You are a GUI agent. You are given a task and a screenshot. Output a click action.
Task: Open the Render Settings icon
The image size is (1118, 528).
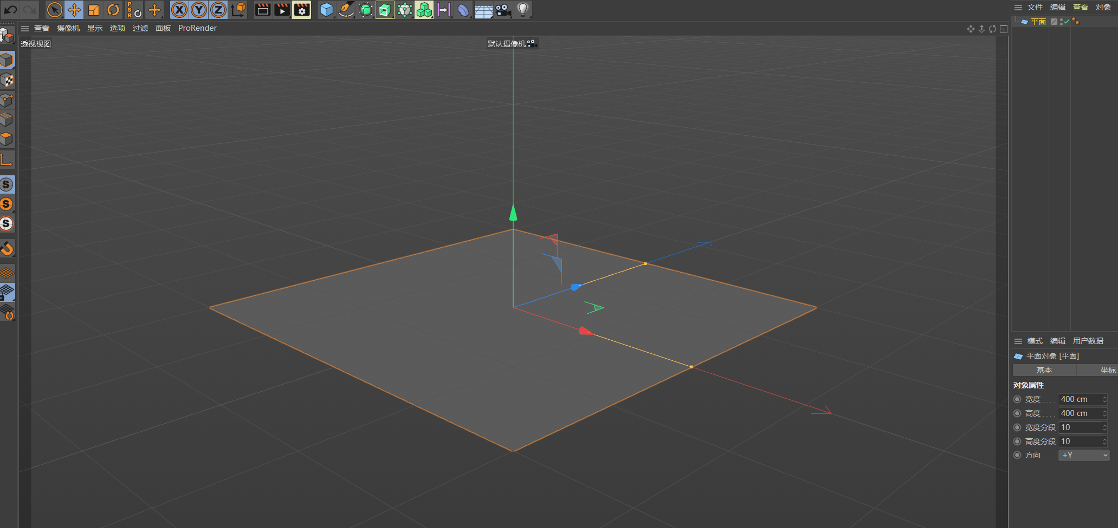pos(302,10)
